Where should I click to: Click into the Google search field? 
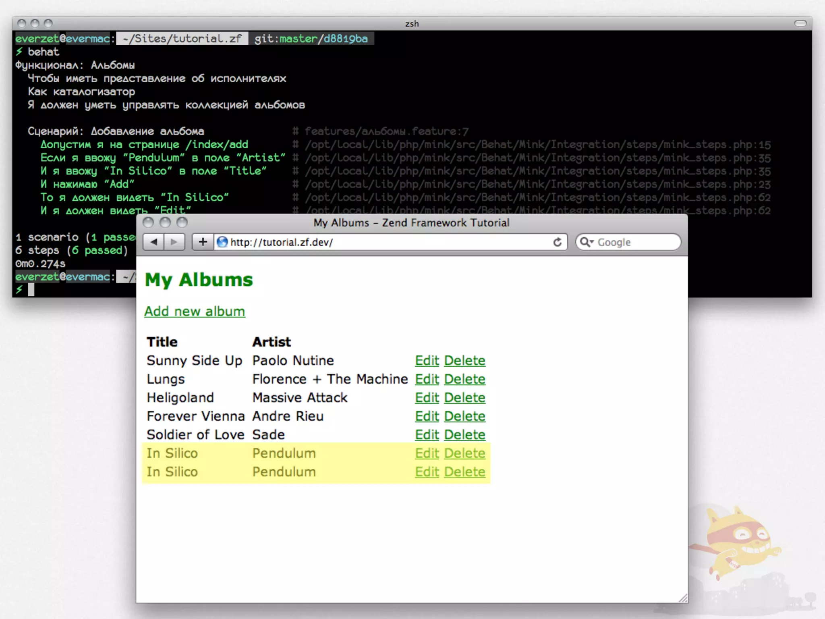point(636,242)
